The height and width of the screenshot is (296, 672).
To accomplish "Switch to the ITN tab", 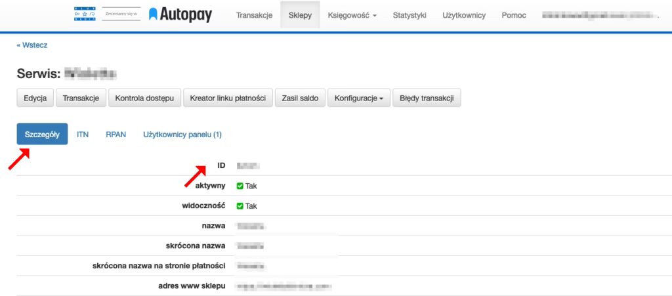I will 83,135.
